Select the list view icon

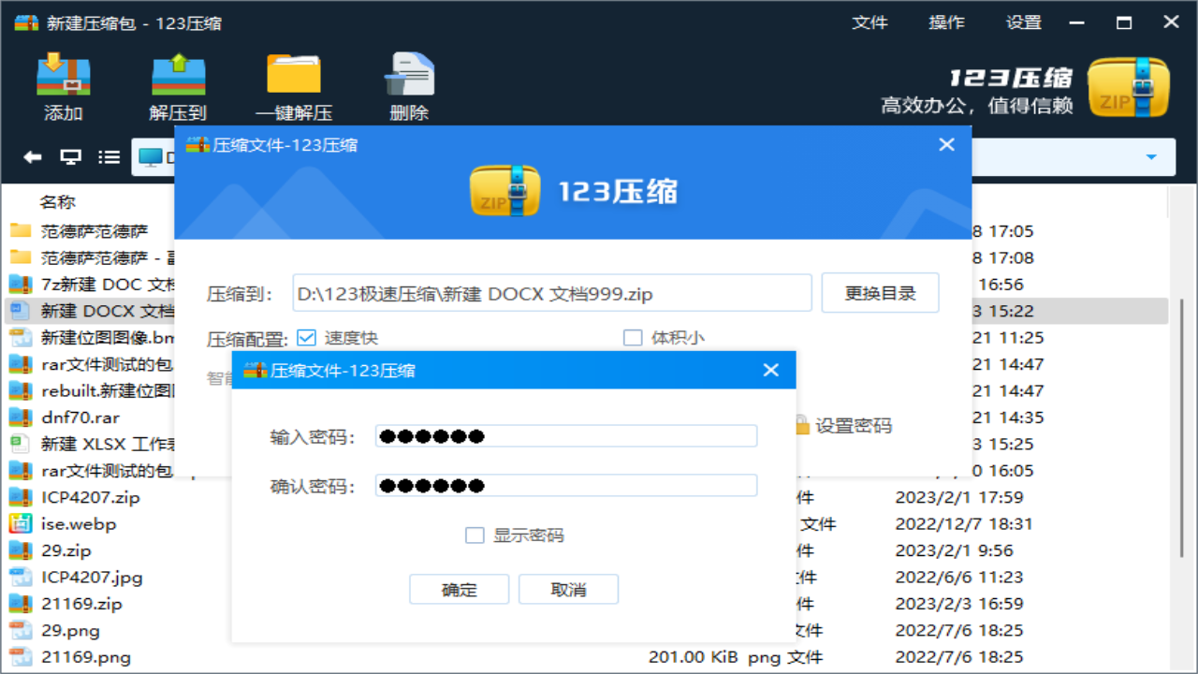click(x=110, y=156)
